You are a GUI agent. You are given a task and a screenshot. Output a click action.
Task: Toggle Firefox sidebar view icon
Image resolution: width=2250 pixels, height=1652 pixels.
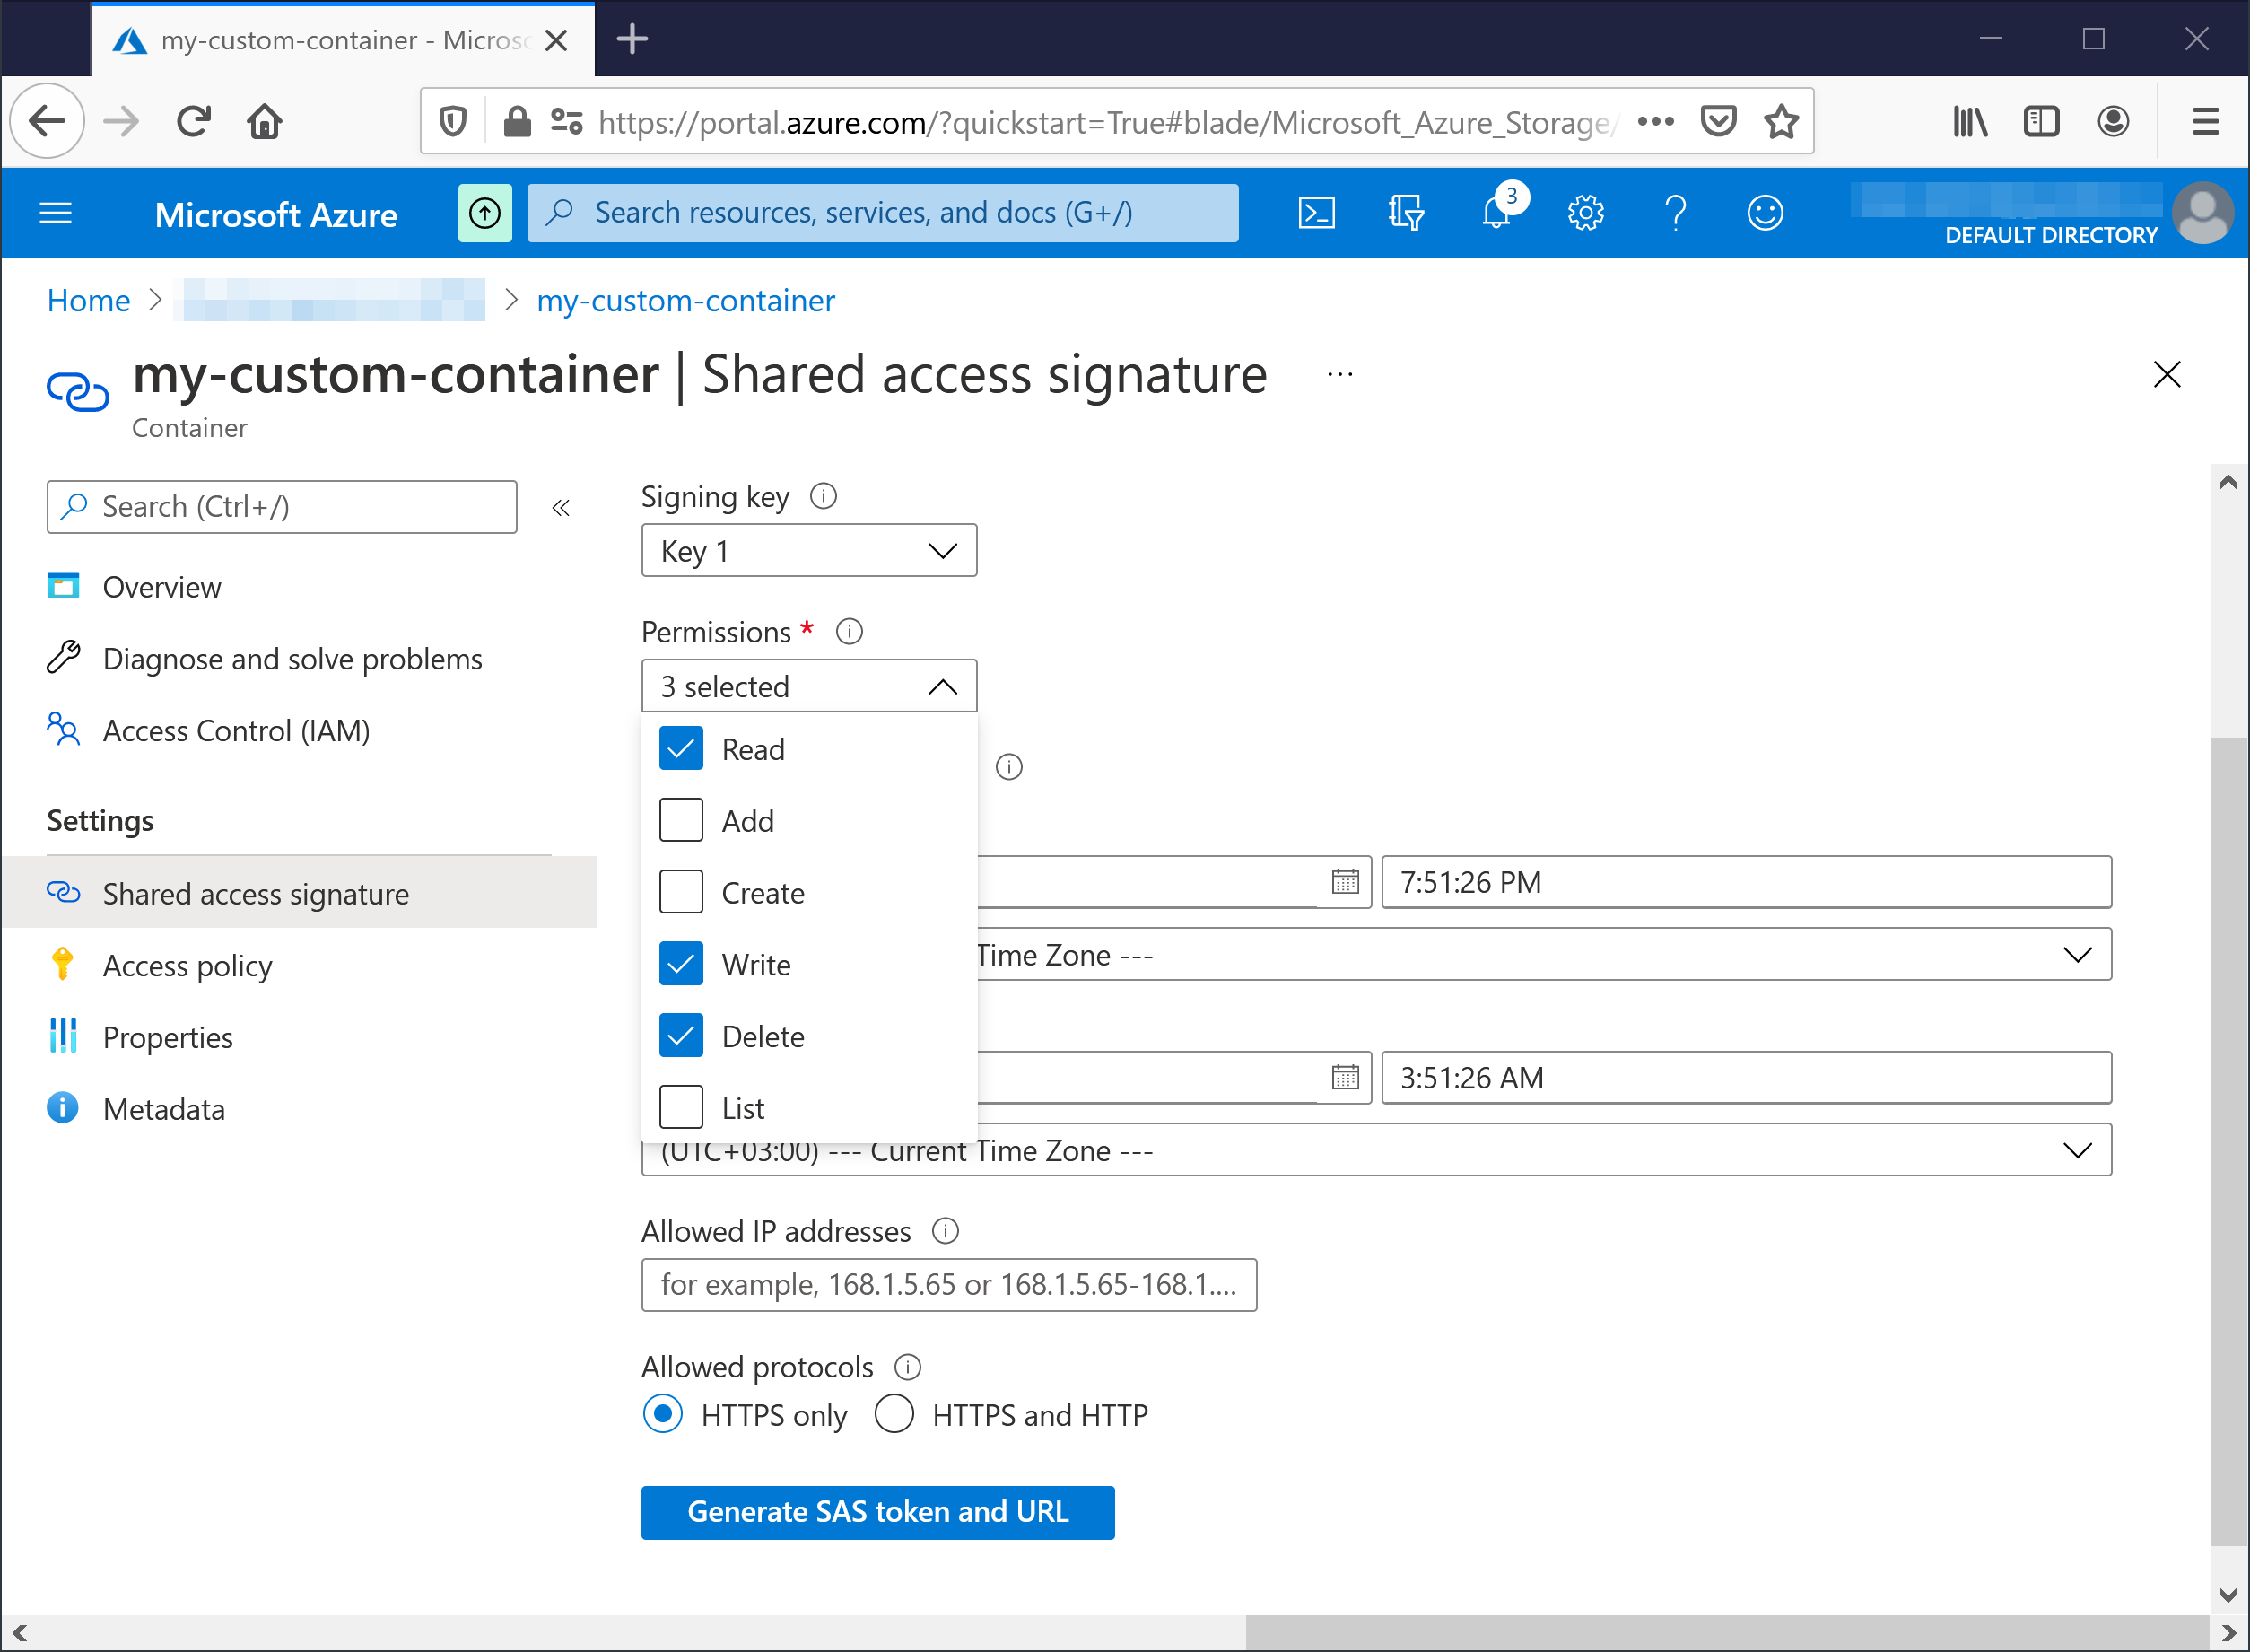2041,122
